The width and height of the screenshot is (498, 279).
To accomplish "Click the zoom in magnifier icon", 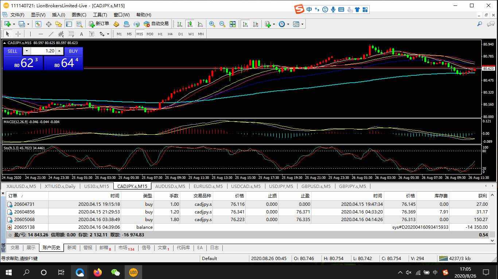I will (212, 24).
